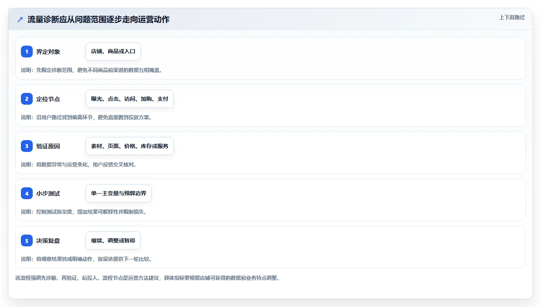Screen dimensions: 541x307
Task: Click the note starting 将观察结果转成明确动作
Action: [x=86, y=259]
